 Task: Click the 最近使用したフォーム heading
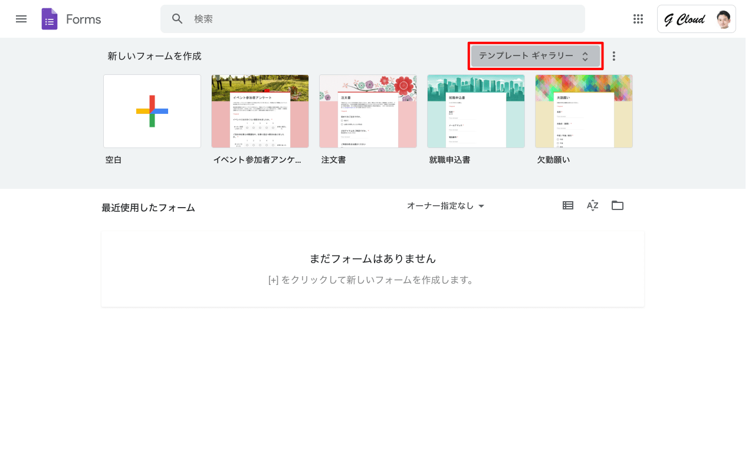(x=148, y=208)
